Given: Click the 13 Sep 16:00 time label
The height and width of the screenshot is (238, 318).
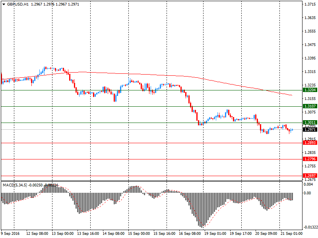Looking at the screenshot, I should (88, 234).
